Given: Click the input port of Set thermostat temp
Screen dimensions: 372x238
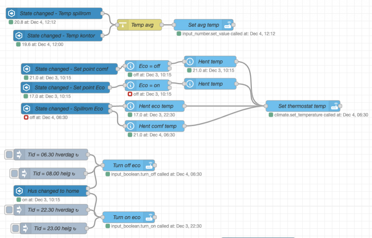Looking at the screenshot, I should click(266, 106).
